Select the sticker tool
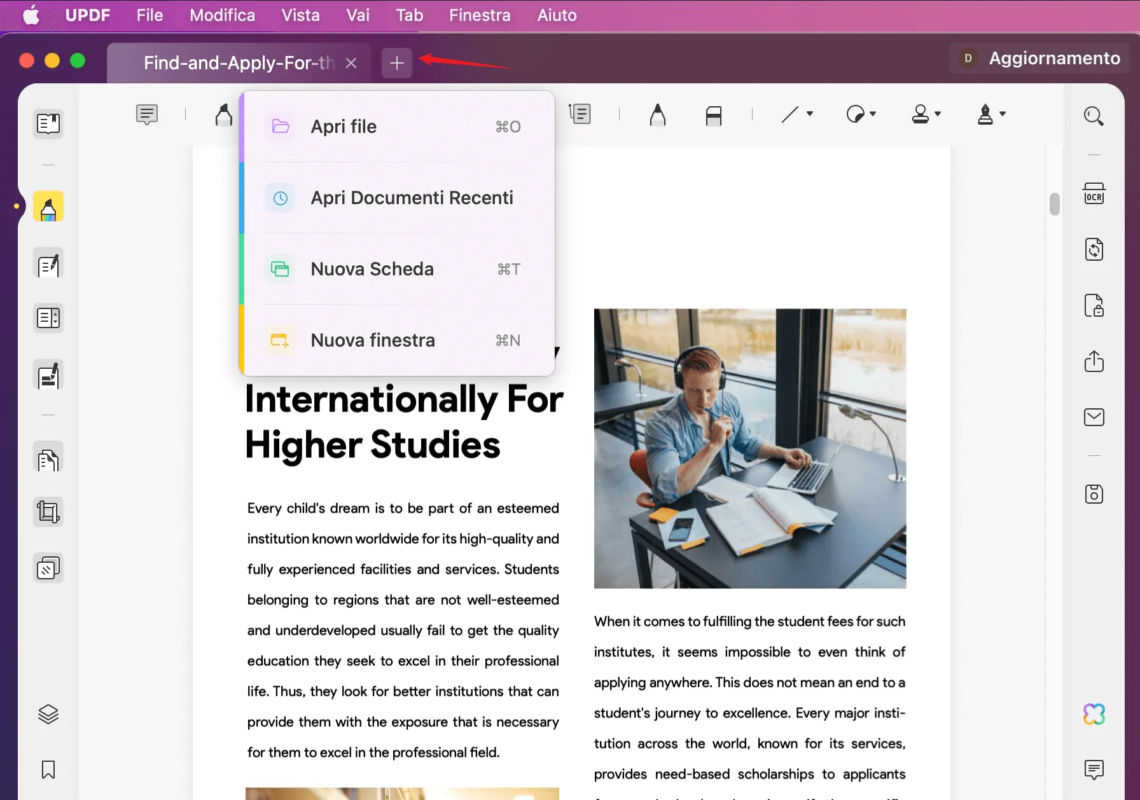 click(x=856, y=114)
